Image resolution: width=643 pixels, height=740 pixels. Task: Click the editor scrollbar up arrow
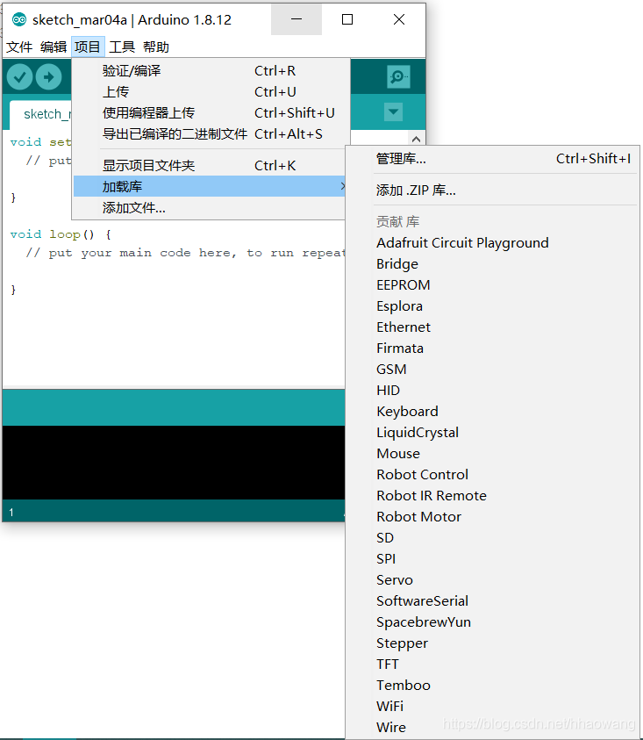(416, 139)
